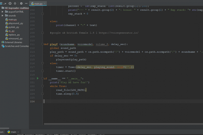
Task: Click 'global sound_path' statement
Action: (63, 48)
